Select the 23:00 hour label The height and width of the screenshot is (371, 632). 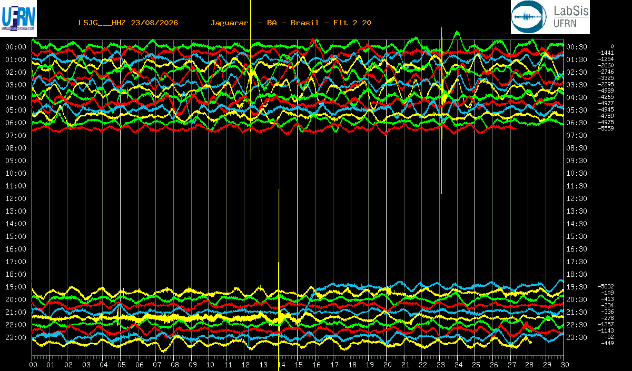click(16, 337)
